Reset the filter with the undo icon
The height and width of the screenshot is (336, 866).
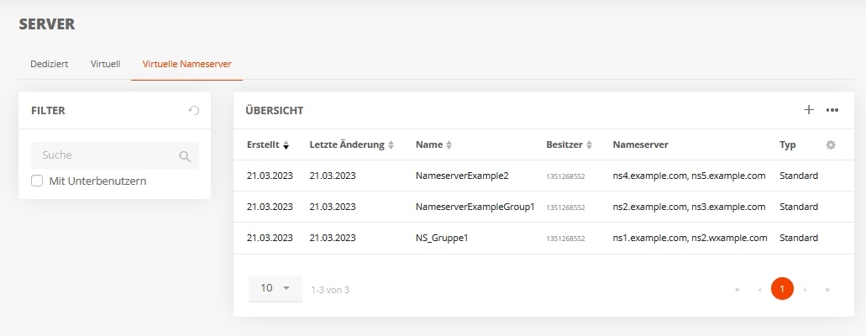(x=193, y=110)
